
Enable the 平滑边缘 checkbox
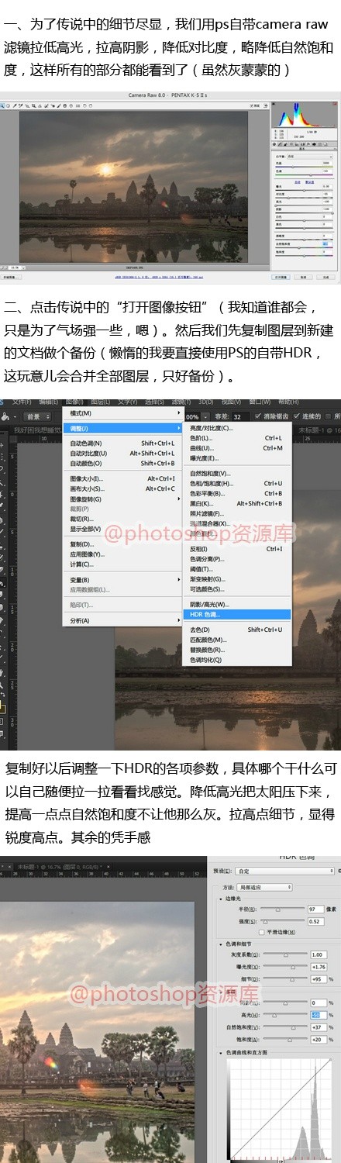click(262, 932)
